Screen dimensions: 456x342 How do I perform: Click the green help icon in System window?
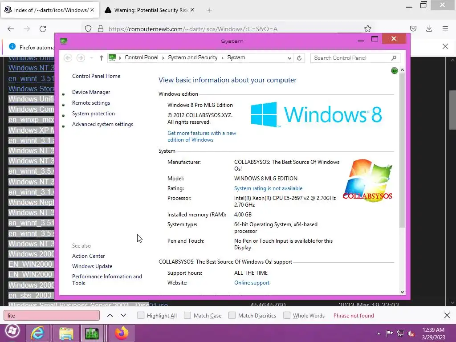coord(395,70)
